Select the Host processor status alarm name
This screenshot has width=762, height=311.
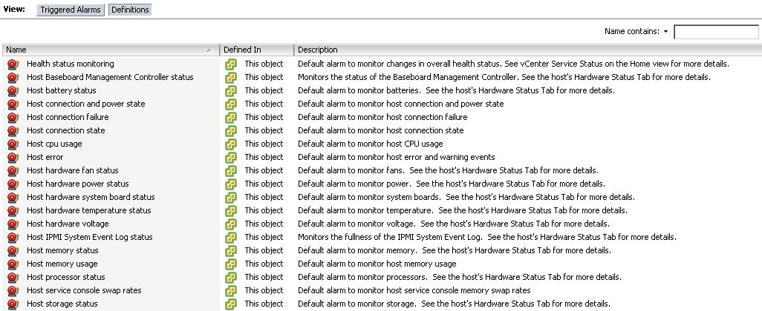[65, 277]
